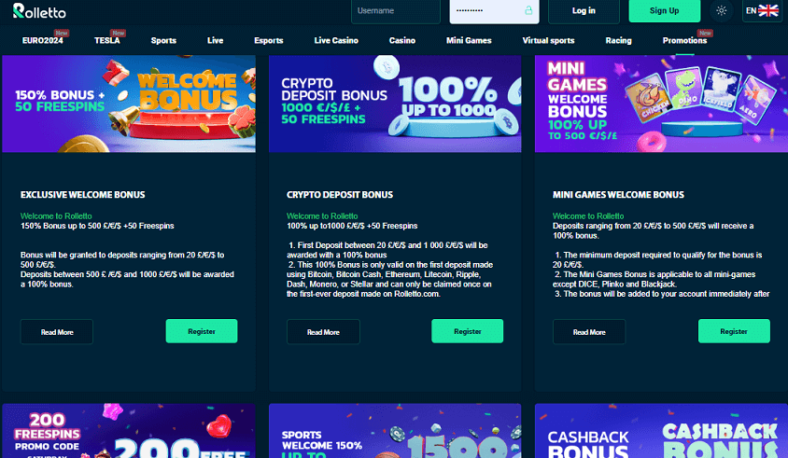
Task: Click the 200 Freespins promo banner
Action: [129, 431]
